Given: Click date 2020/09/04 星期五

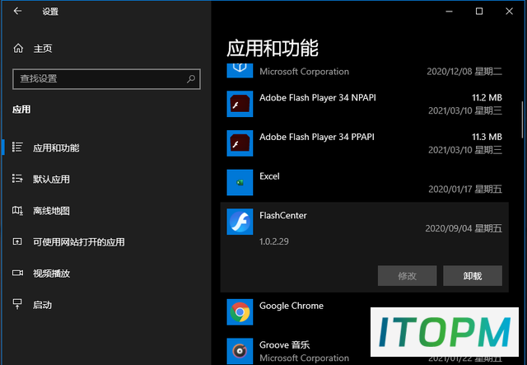Looking at the screenshot, I should tap(464, 228).
